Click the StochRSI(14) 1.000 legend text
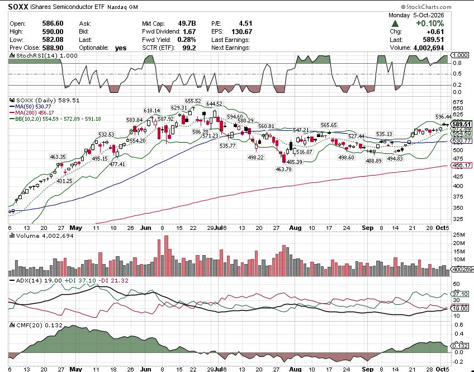This screenshot has width=474, height=372. pos(47,55)
